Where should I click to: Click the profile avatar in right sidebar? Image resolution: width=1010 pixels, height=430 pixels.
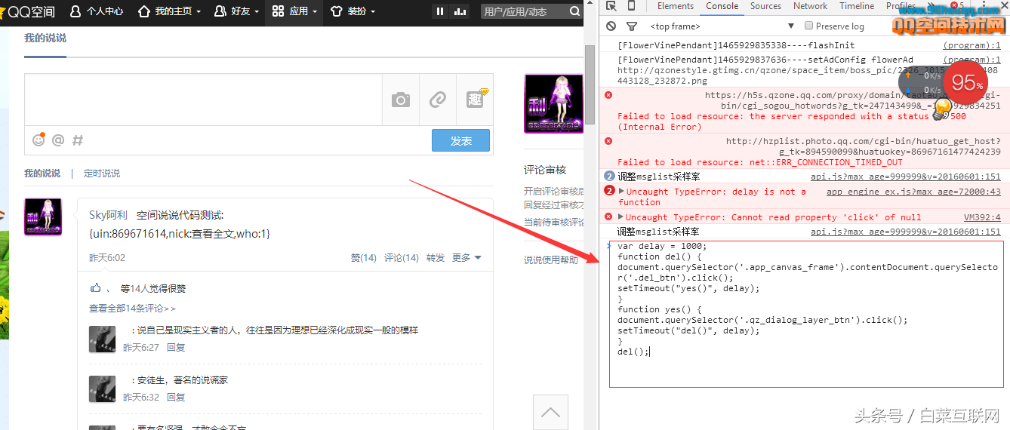pos(553,104)
